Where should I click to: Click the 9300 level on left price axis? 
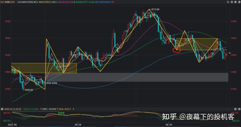pyautogui.click(x=8, y=89)
